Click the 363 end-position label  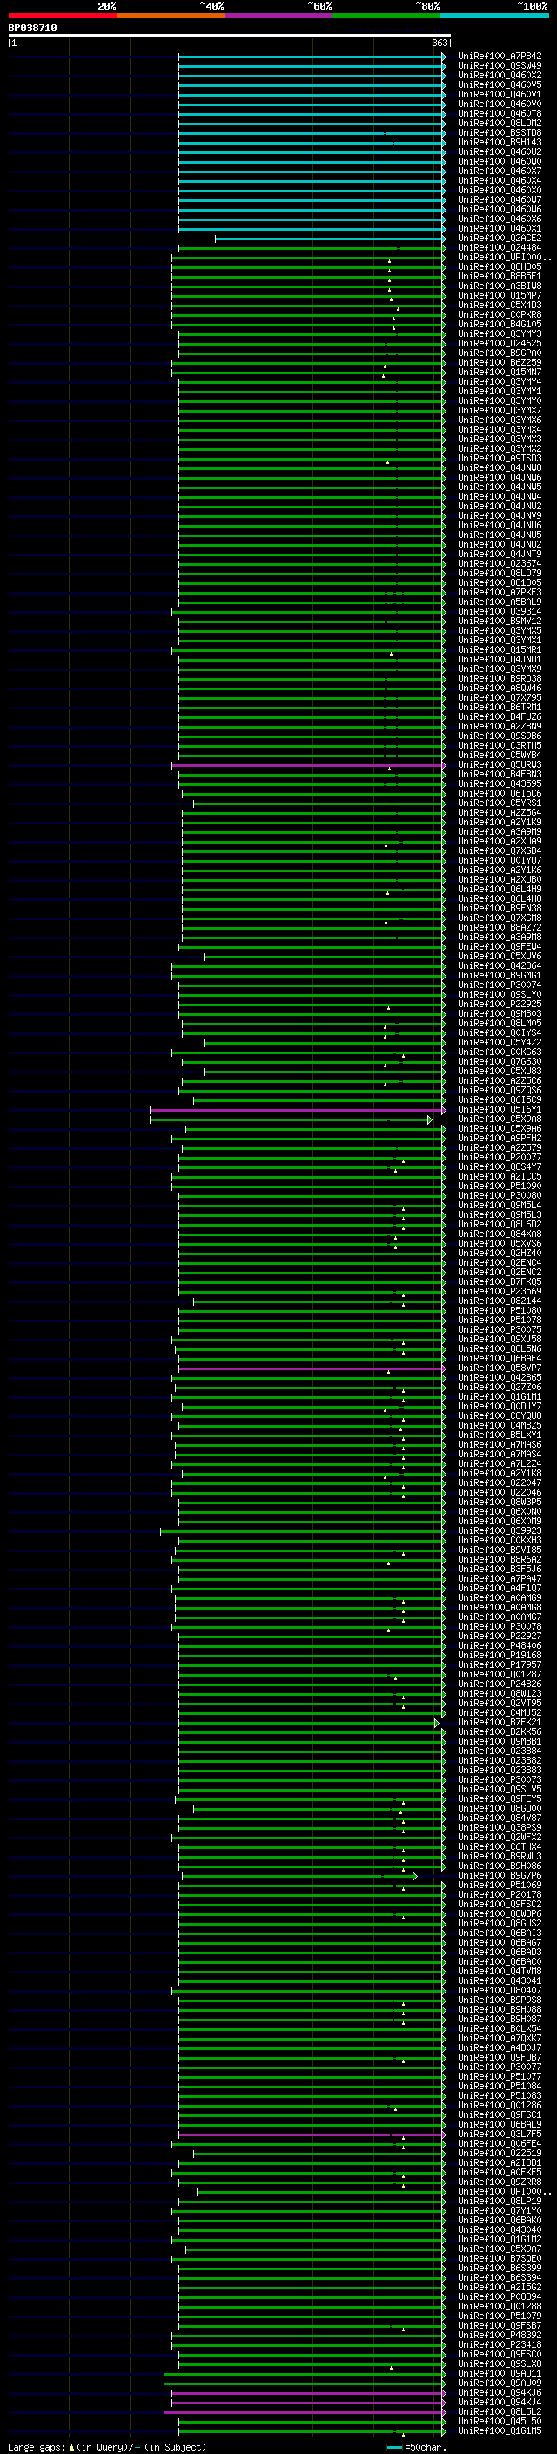[x=440, y=43]
